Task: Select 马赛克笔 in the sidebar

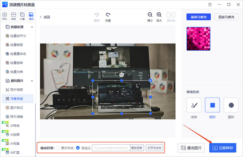Action: tap(17, 99)
